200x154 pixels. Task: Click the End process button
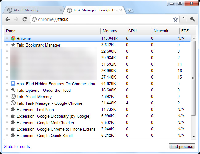[182, 146]
